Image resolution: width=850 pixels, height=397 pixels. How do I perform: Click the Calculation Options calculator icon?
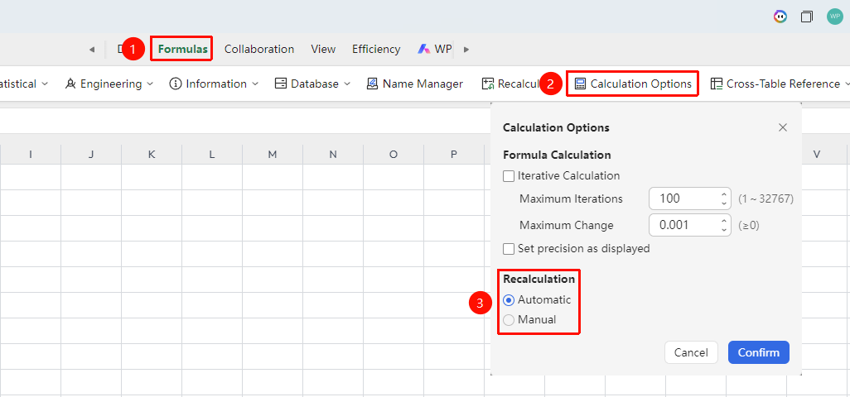click(x=580, y=84)
